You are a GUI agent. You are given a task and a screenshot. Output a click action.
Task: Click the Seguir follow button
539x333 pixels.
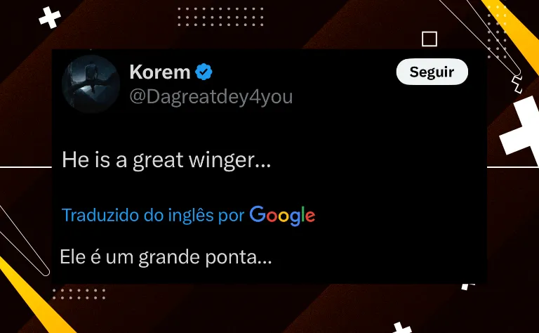click(x=432, y=72)
